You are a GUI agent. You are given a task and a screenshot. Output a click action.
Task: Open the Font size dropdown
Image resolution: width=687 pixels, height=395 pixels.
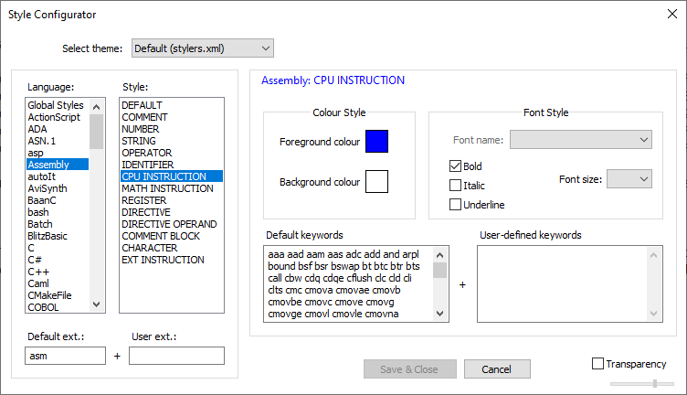(629, 179)
